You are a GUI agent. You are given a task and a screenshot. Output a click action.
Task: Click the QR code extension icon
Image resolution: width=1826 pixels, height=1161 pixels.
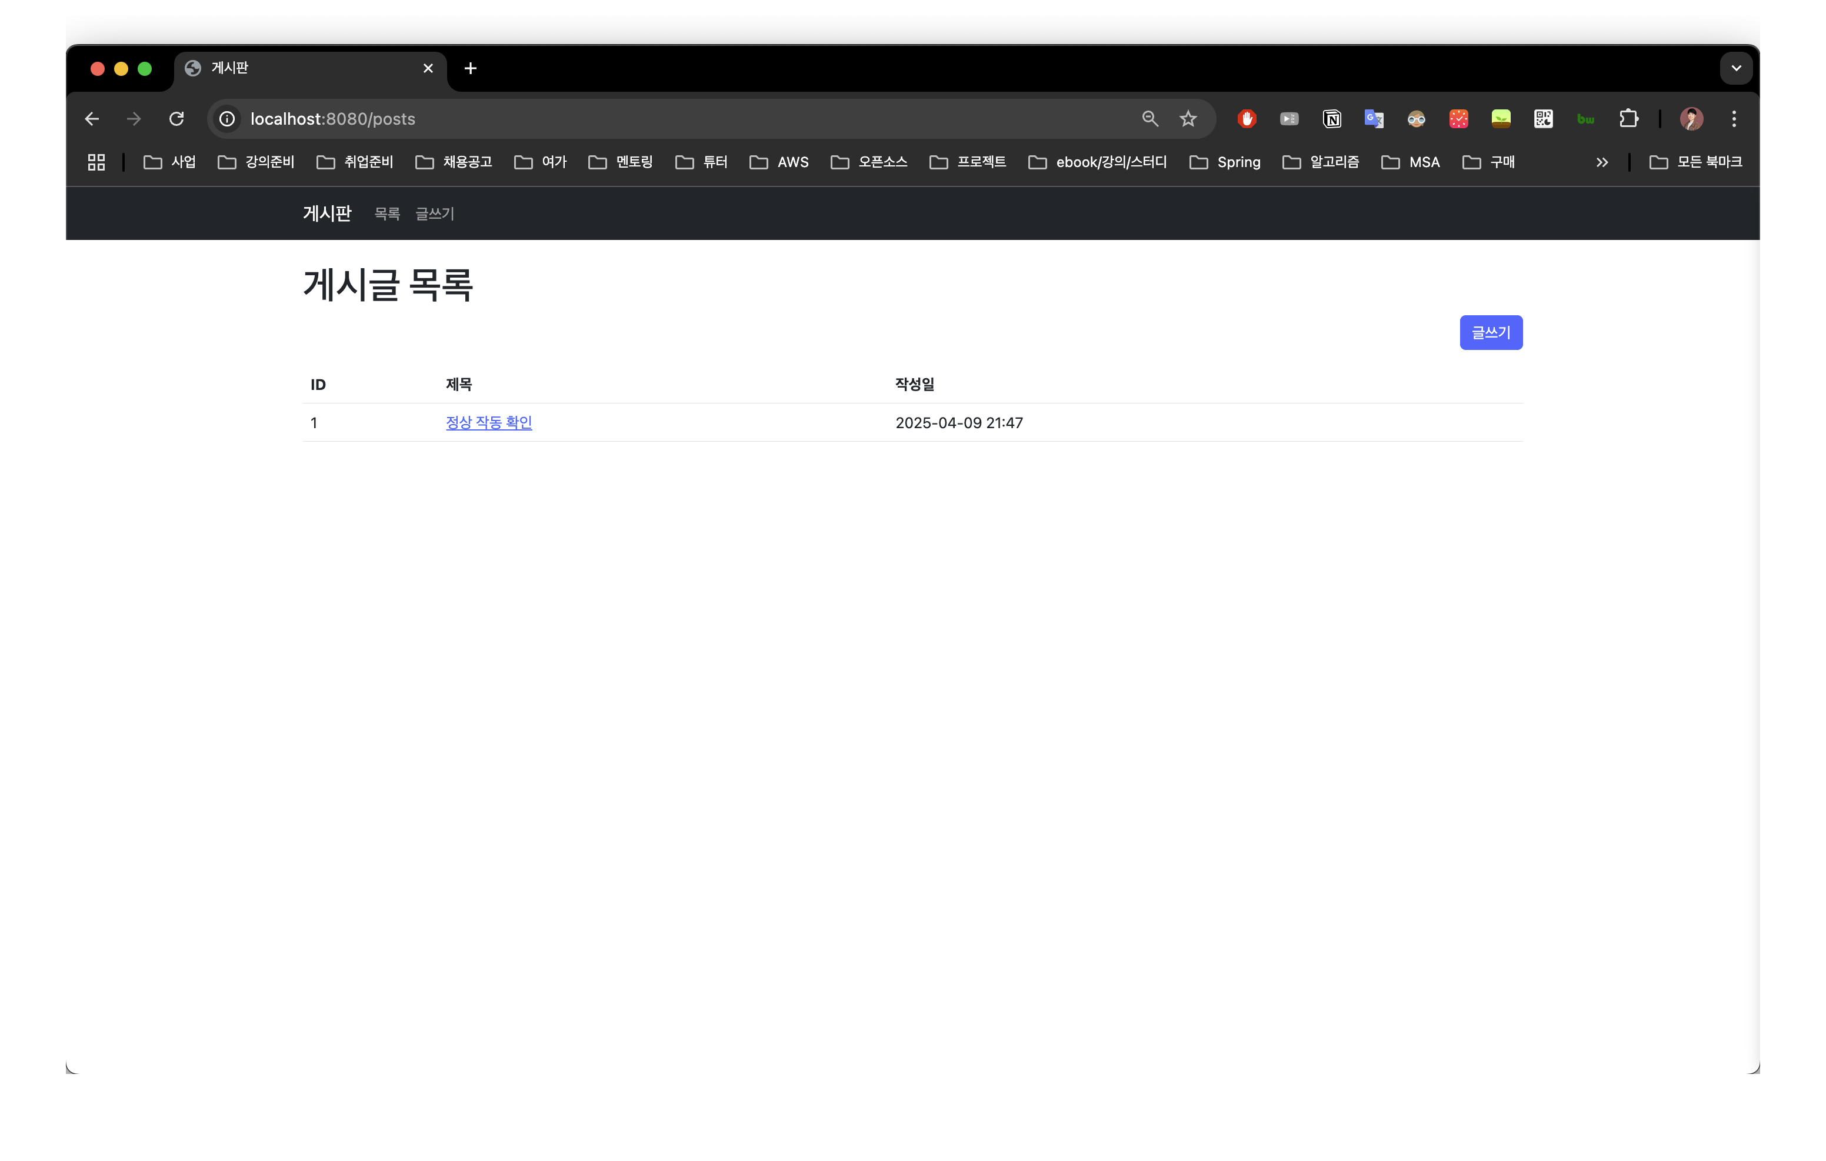[1543, 119]
